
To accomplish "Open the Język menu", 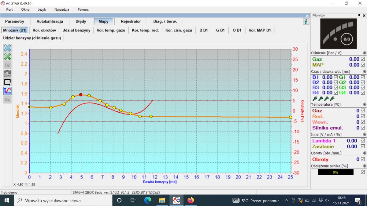I will [42, 9].
